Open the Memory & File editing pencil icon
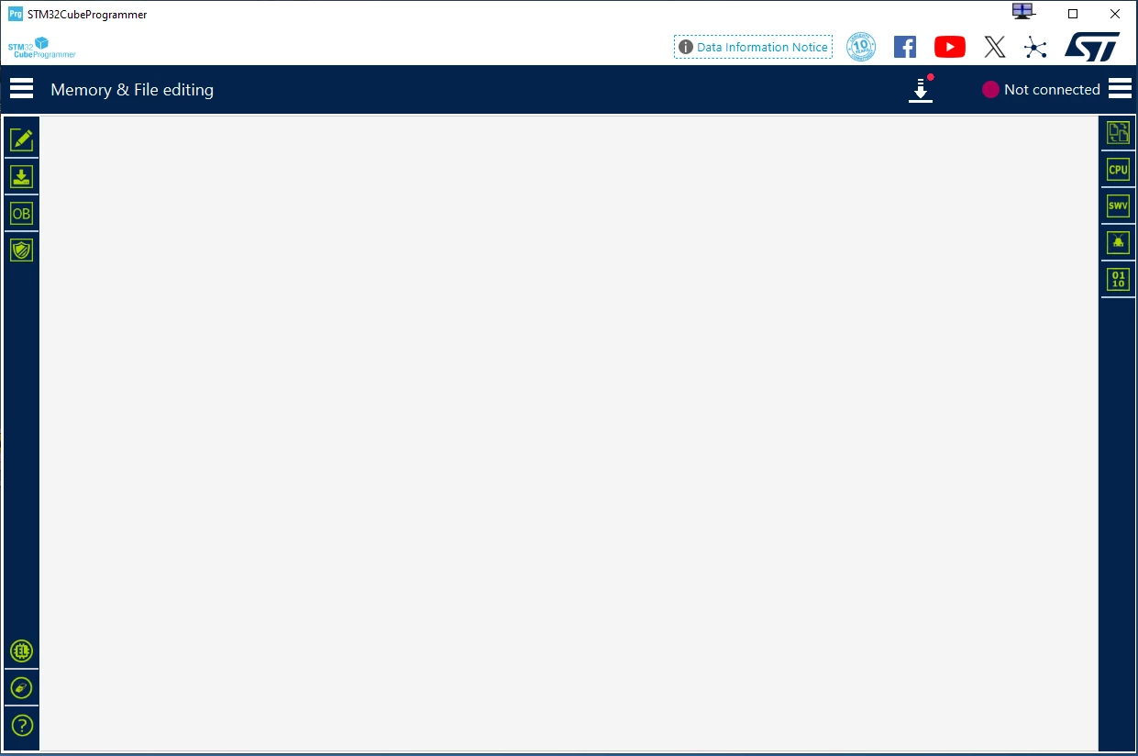The image size is (1138, 756). coord(21,139)
